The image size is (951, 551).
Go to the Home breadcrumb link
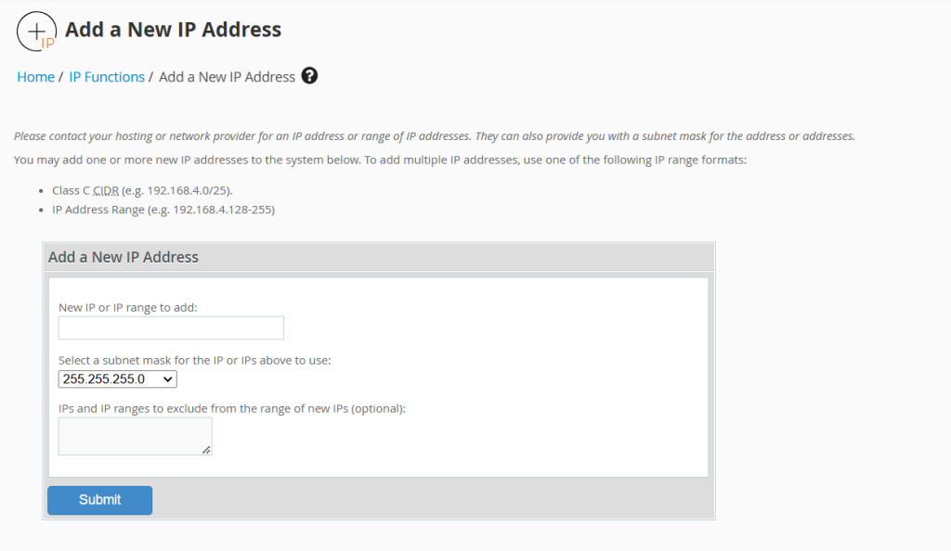(x=35, y=77)
